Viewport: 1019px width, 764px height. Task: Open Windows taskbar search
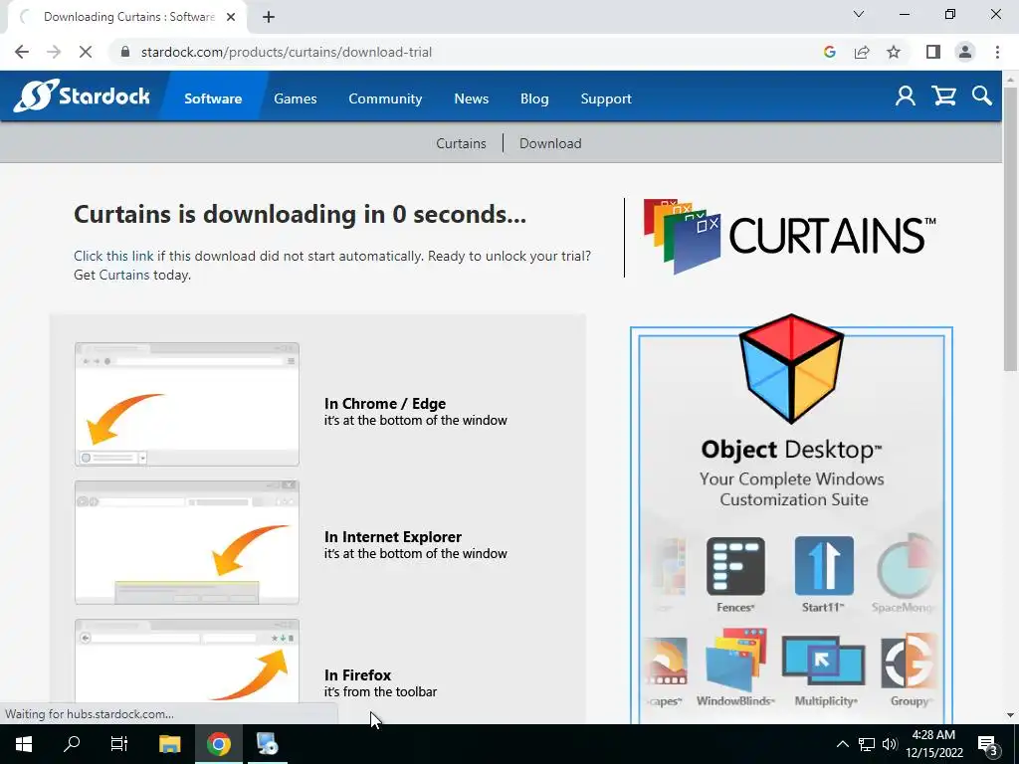(72, 744)
